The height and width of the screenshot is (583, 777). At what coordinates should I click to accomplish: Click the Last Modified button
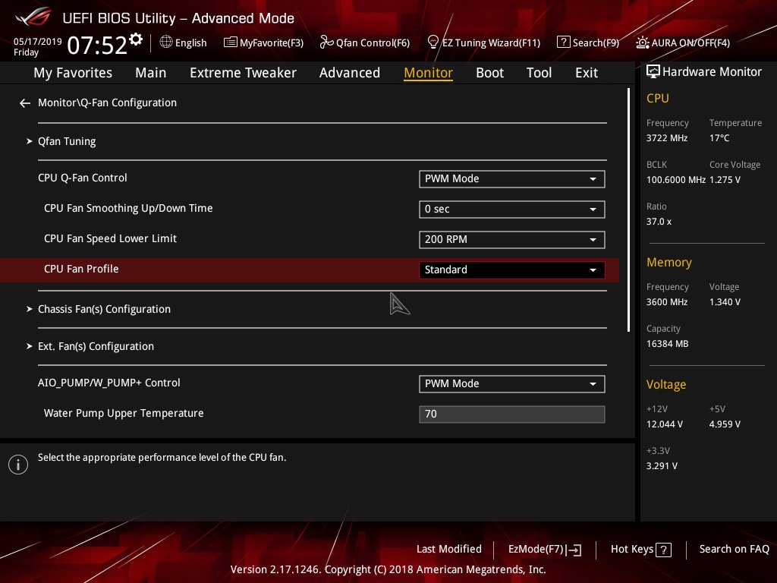pos(449,550)
